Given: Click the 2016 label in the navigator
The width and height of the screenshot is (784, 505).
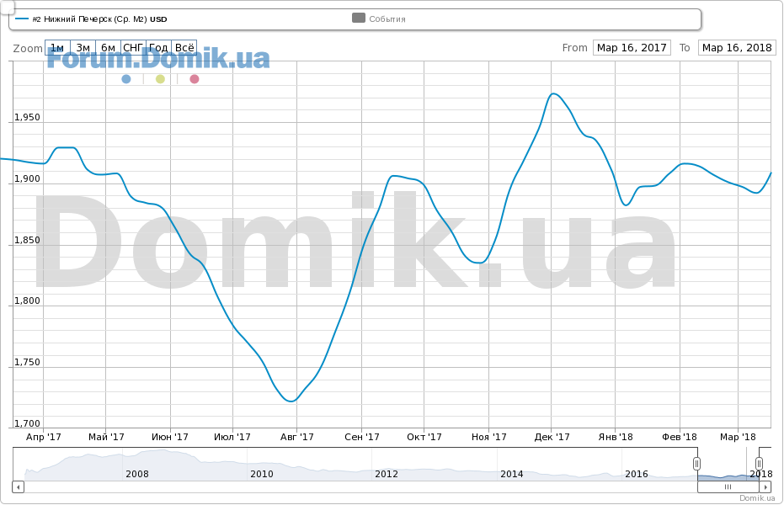Looking at the screenshot, I should point(637,474).
